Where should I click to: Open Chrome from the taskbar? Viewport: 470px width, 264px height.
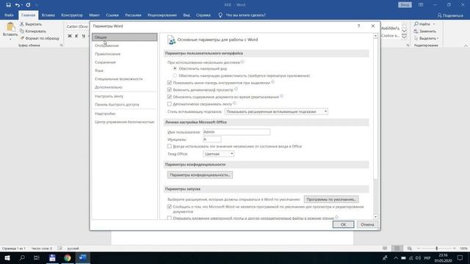pos(68,257)
